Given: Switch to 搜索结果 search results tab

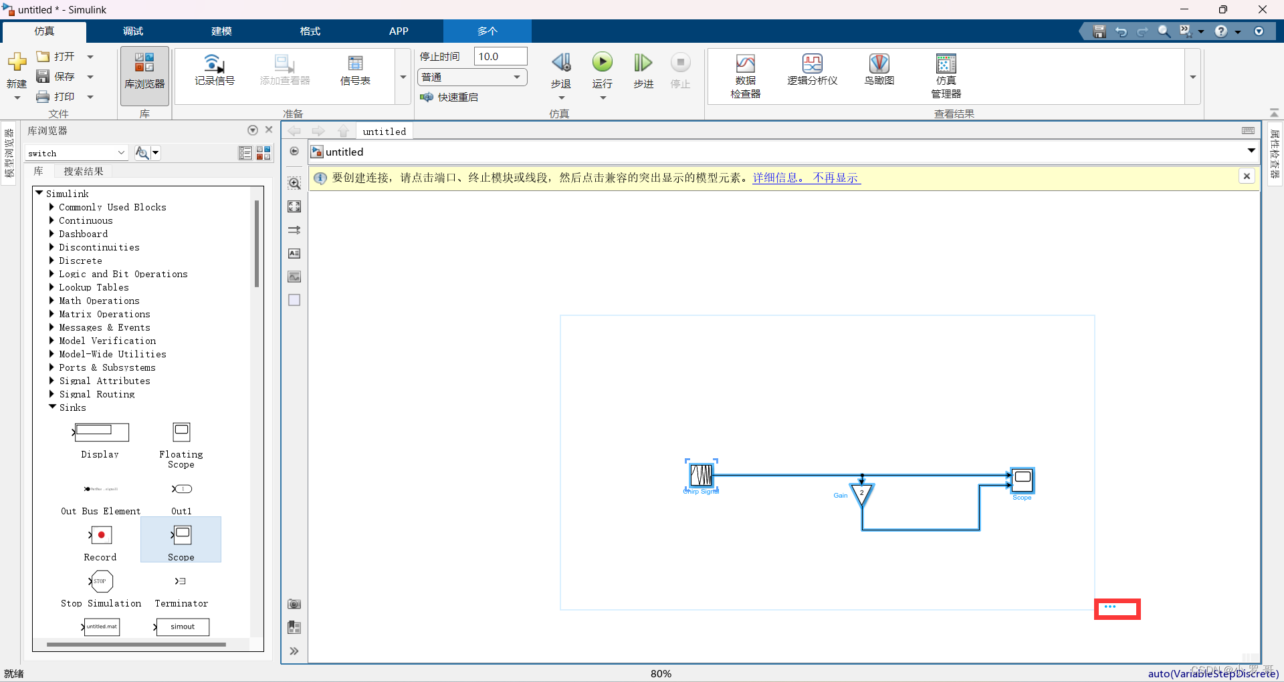Looking at the screenshot, I should [84, 172].
